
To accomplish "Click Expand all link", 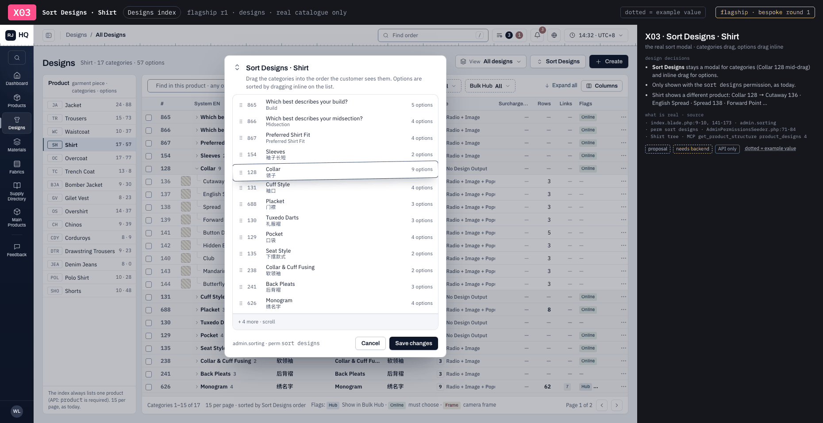I will point(561,85).
